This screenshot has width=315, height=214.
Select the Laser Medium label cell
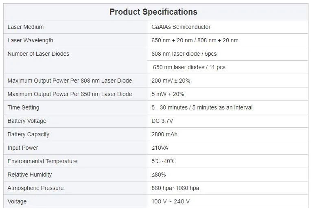click(26, 27)
